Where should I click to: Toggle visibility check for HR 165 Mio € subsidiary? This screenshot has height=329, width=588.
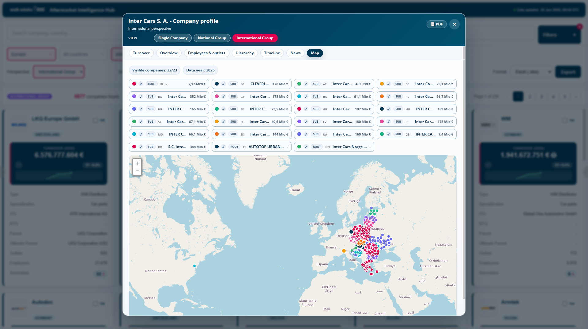click(141, 109)
